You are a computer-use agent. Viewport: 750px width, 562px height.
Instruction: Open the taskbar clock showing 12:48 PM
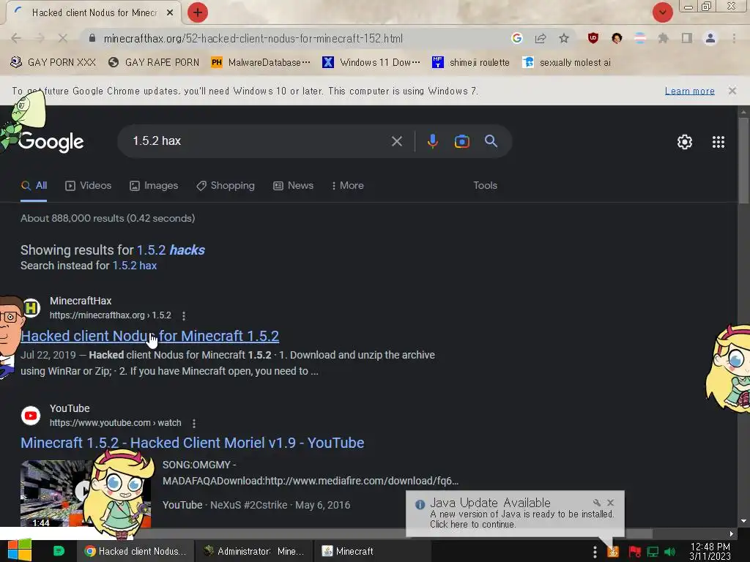(710, 552)
